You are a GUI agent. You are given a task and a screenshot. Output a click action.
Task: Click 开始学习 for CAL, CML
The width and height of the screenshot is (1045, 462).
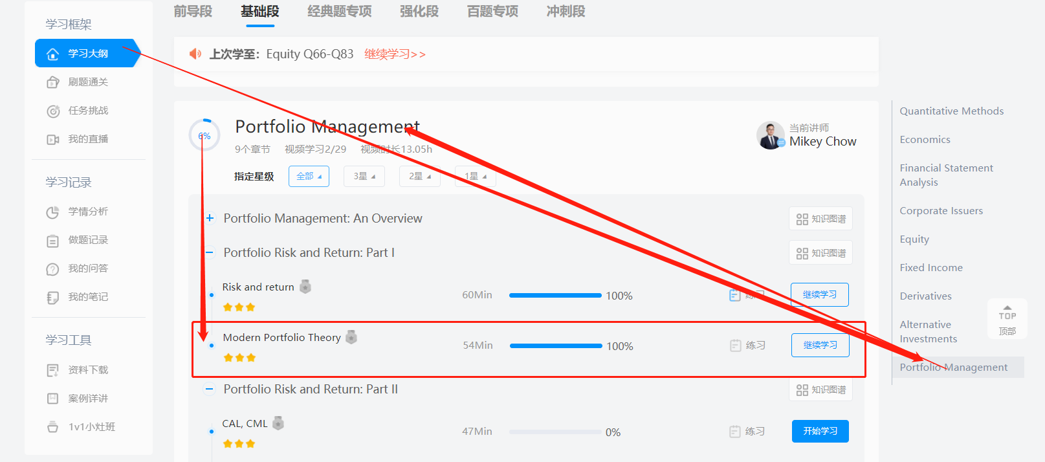820,431
